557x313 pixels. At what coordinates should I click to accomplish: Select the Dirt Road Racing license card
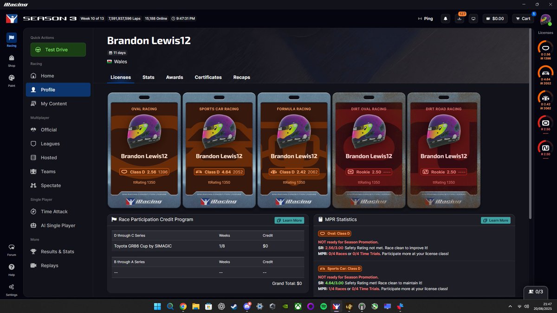tap(444, 150)
